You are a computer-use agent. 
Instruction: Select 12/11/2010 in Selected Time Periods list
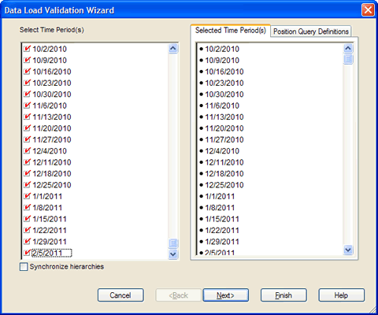click(x=224, y=162)
